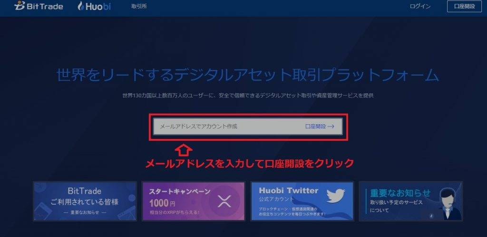Open the Huobi Twitter 公式アカウント banner
487x237 pixels.
click(x=302, y=201)
